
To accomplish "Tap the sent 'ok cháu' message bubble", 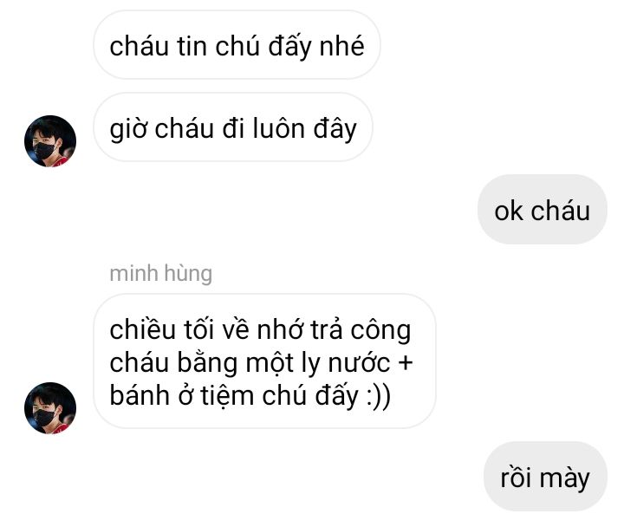I will [542, 210].
